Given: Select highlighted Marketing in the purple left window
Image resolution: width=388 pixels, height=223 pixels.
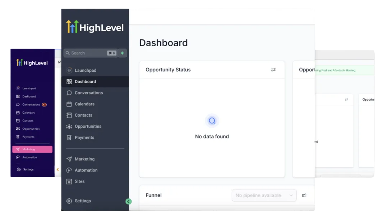Looking at the screenshot, I should (32, 150).
